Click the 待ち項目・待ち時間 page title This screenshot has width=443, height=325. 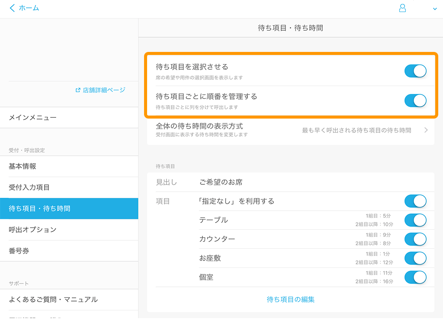[290, 28]
